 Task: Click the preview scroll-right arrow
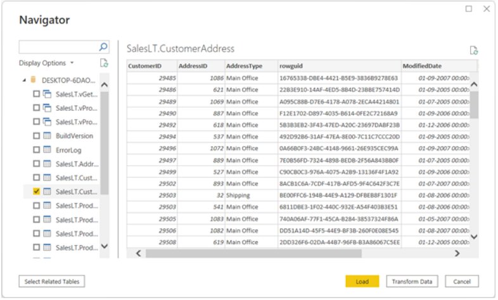click(x=457, y=253)
